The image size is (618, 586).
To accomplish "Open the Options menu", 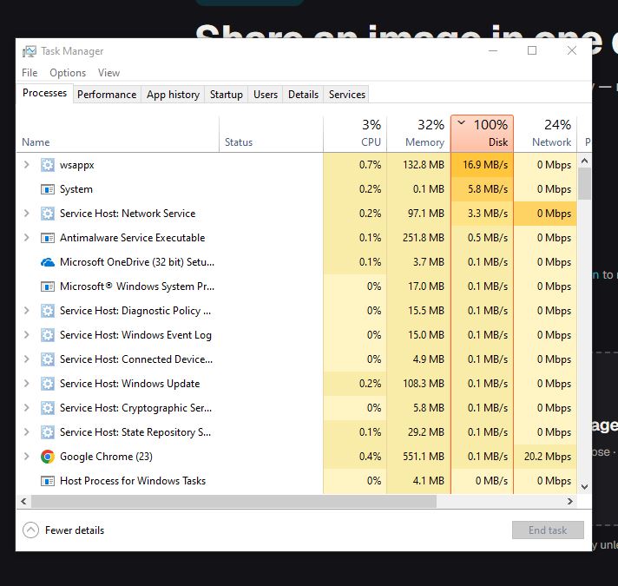I will point(68,73).
